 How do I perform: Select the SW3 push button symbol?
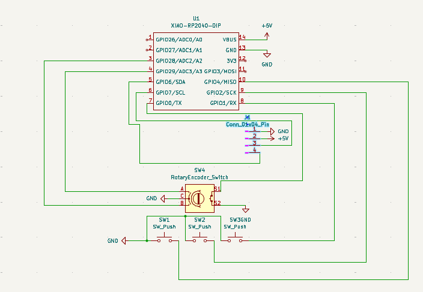coord(235,239)
